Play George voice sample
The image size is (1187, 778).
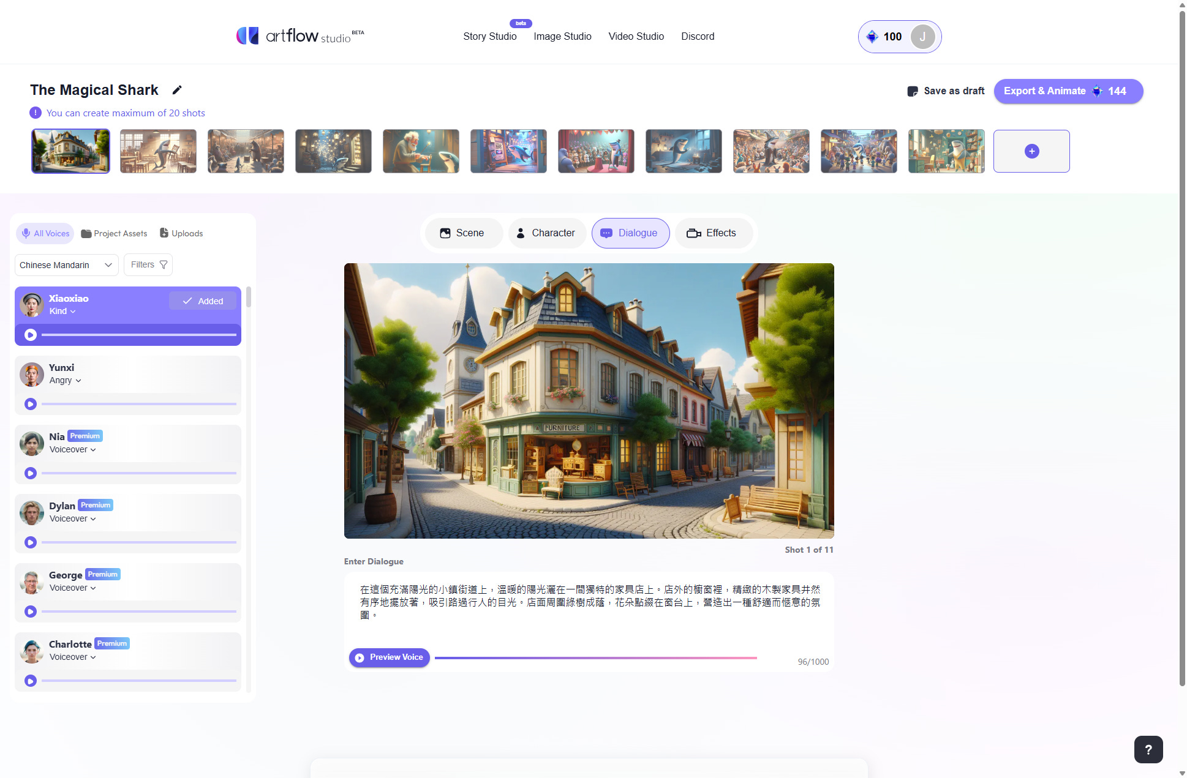[x=31, y=612]
